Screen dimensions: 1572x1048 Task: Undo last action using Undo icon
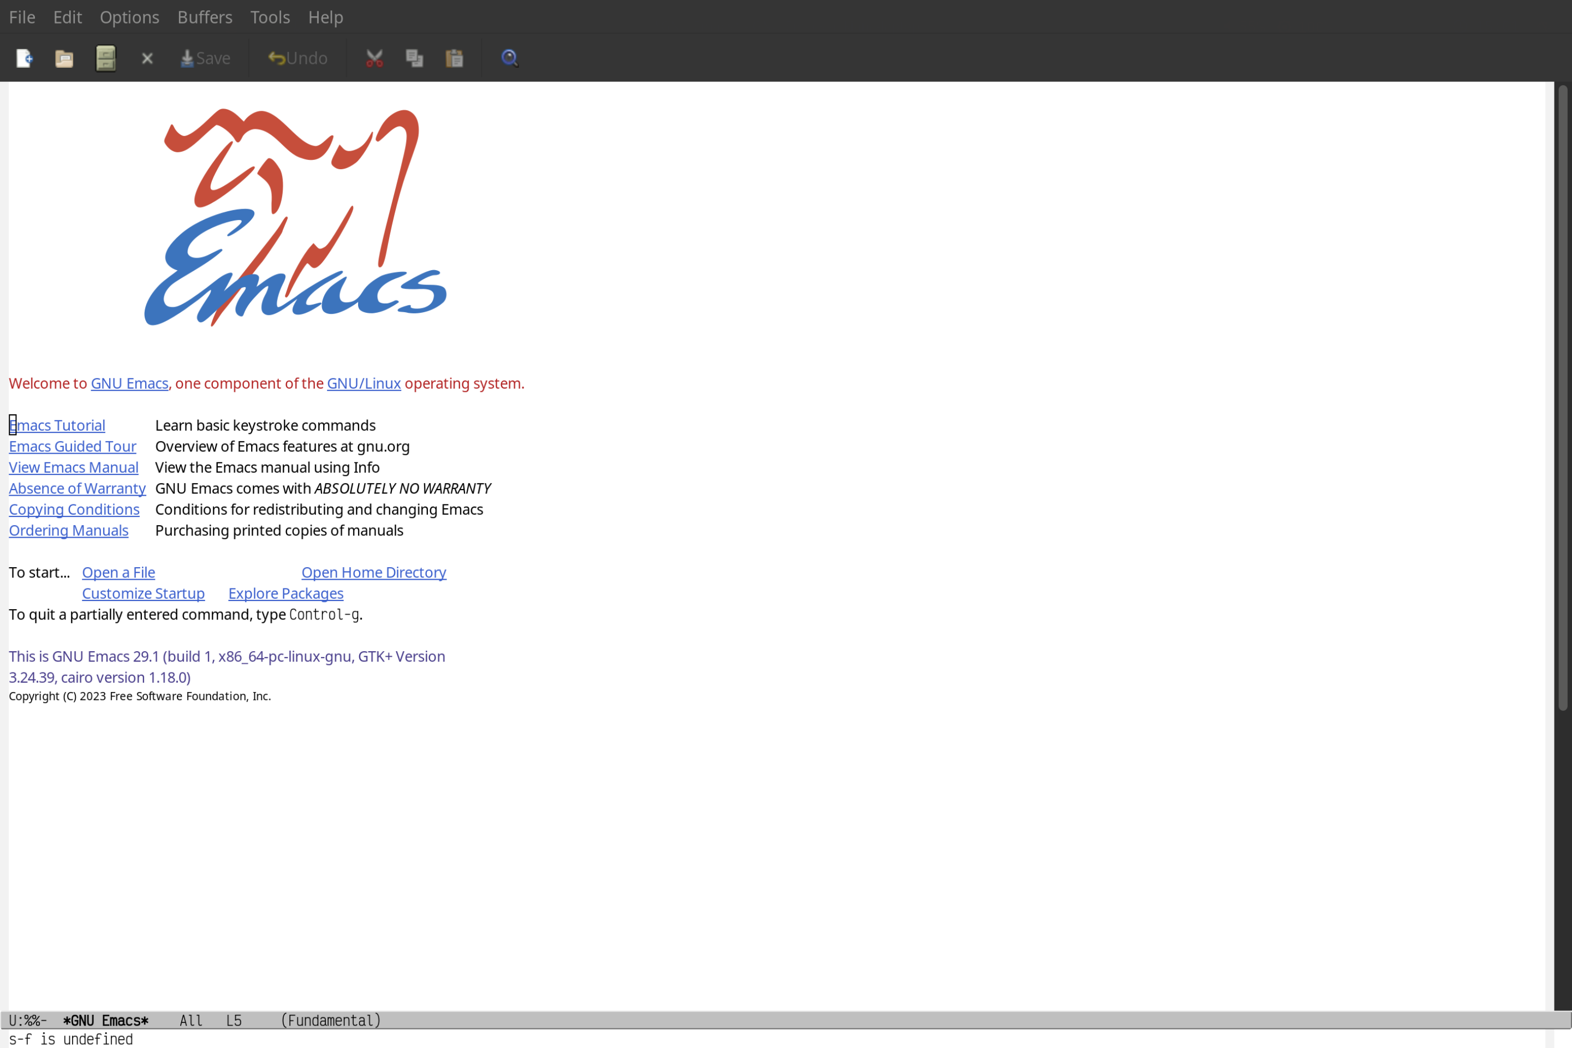(x=295, y=57)
